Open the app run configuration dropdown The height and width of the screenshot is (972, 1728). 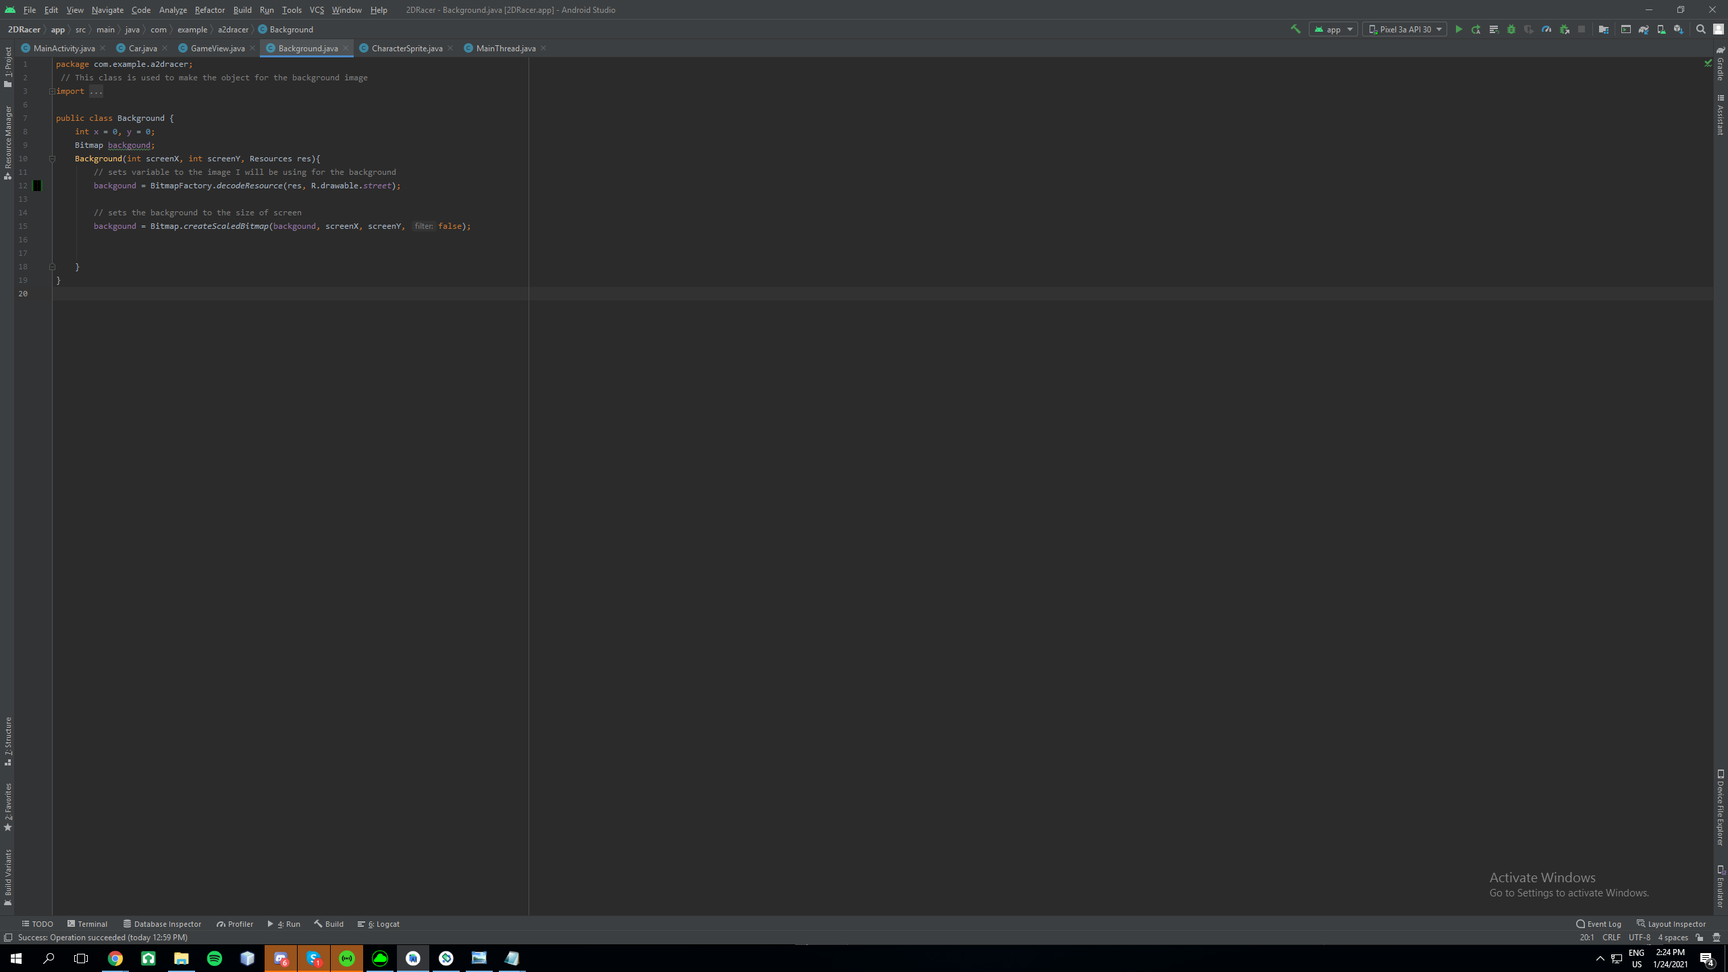1333,29
